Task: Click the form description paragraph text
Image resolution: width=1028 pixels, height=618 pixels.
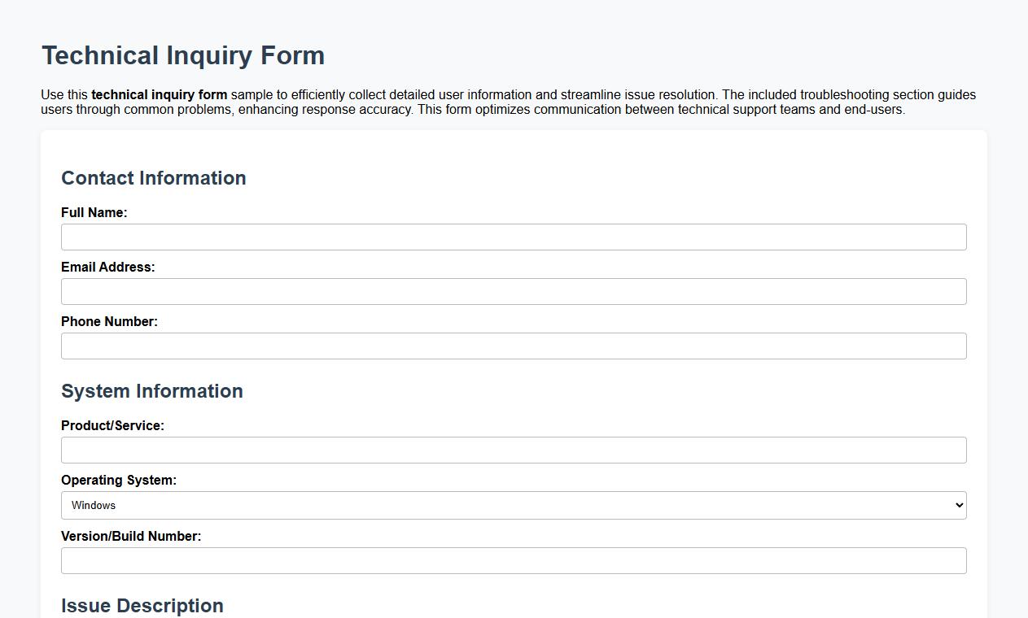Action: coord(508,102)
